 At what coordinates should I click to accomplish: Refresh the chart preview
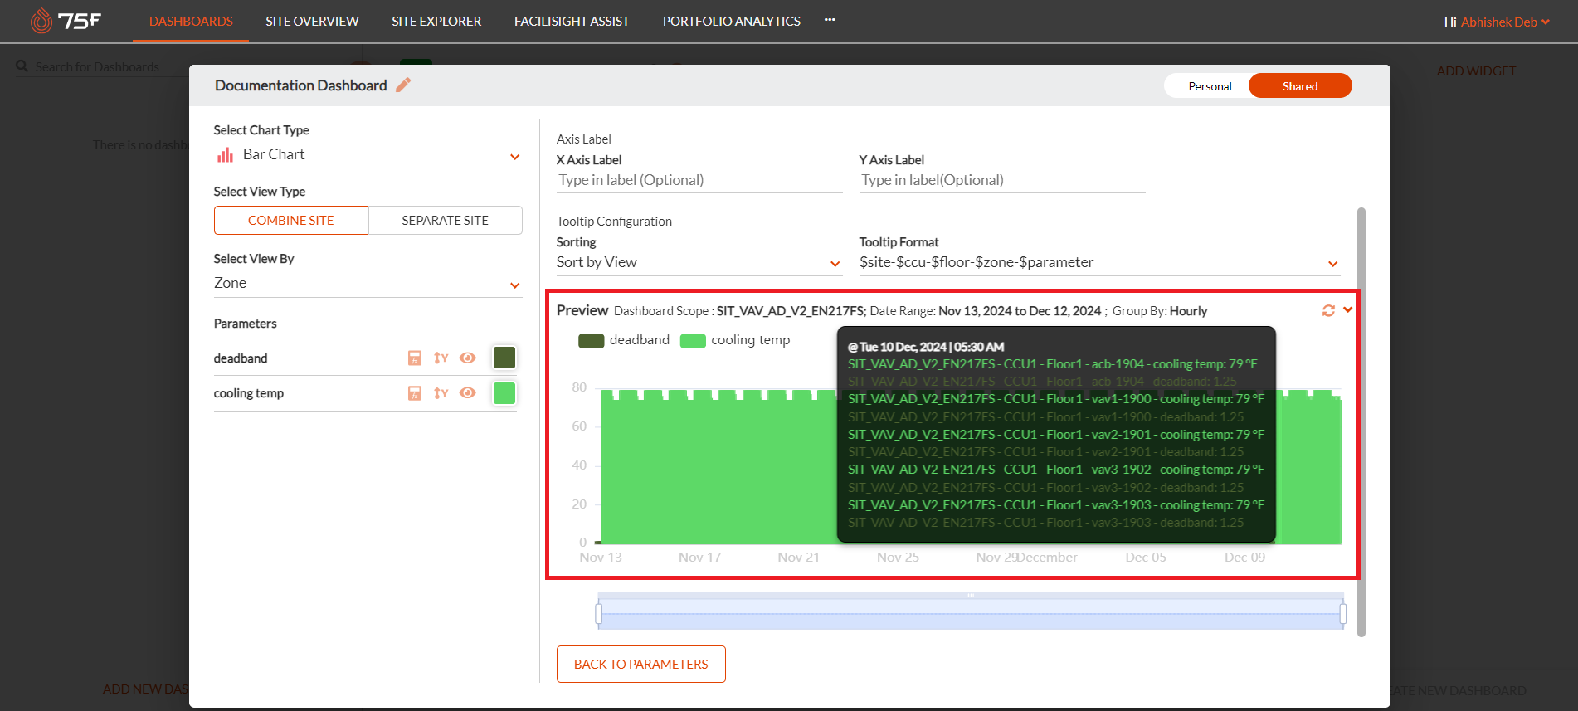(1328, 310)
